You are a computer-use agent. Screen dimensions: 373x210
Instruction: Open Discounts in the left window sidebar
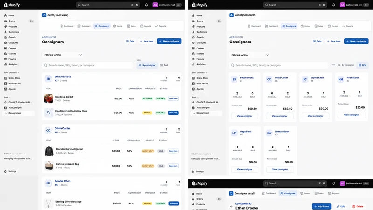click(x=13, y=43)
